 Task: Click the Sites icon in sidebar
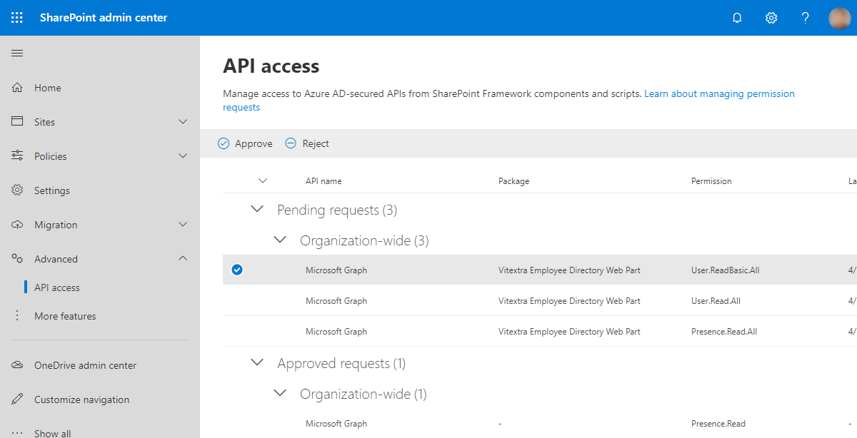18,122
